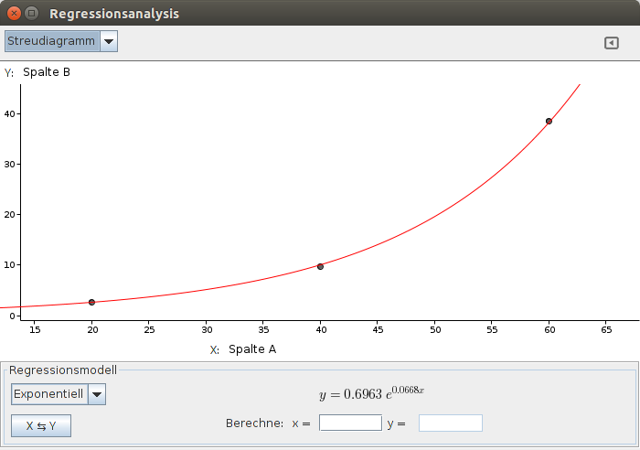Select the Streudiagramm combo box text
The height and width of the screenshot is (450, 640).
click(x=52, y=41)
